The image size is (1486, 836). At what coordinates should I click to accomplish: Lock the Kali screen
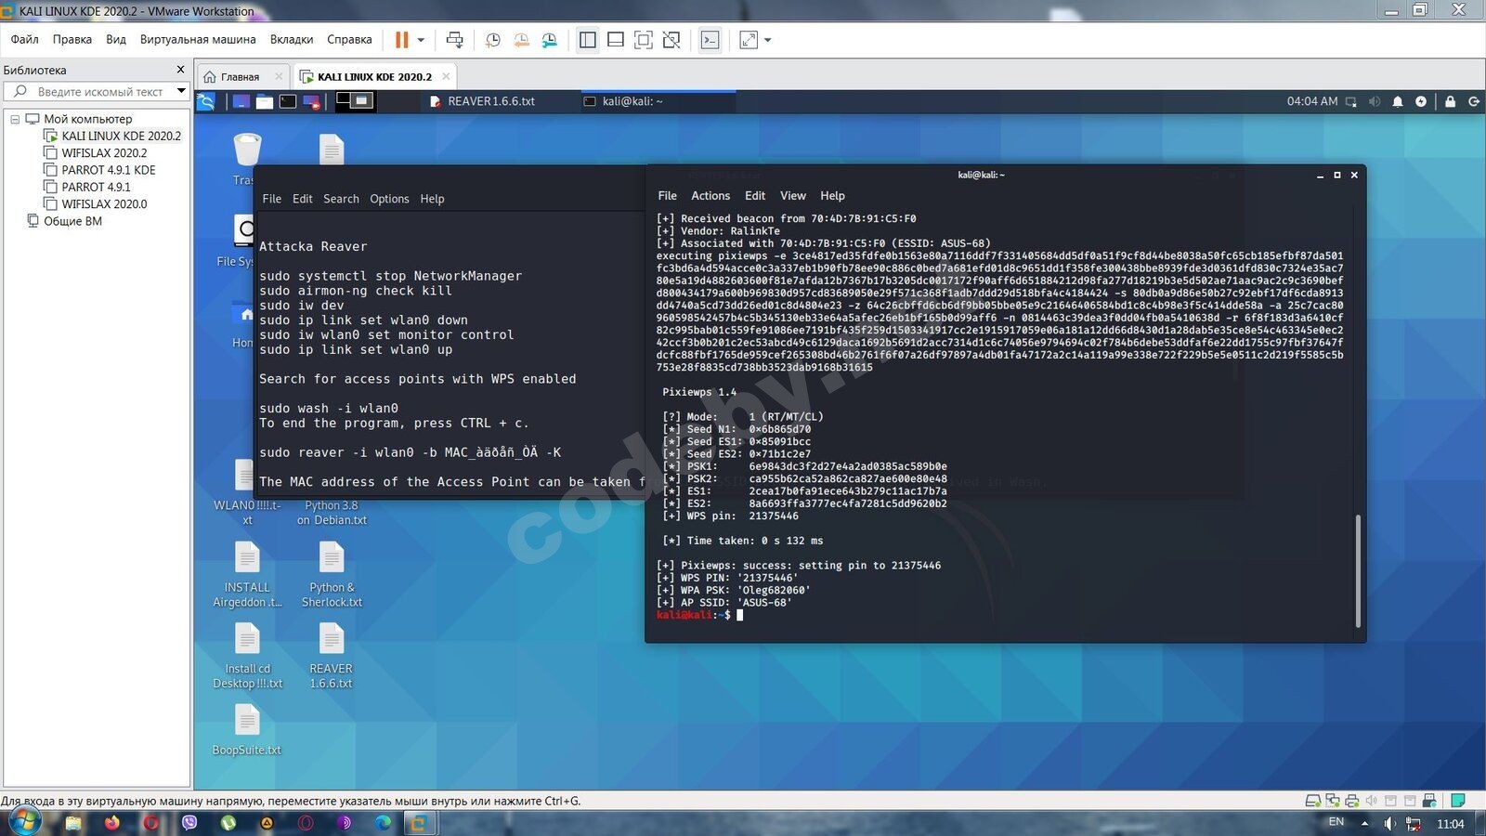1450,101
